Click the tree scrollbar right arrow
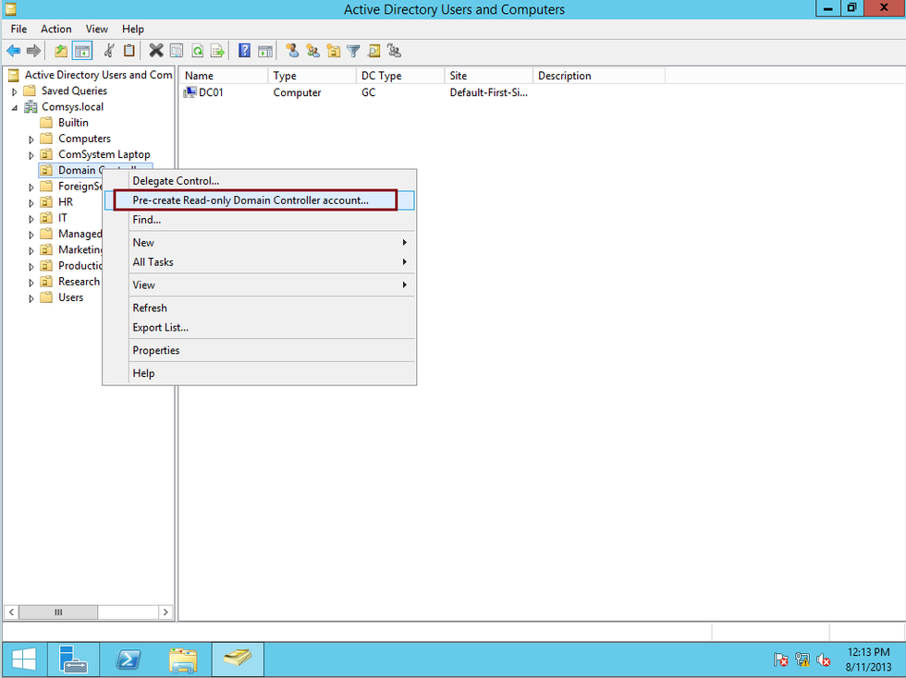The image size is (906, 678). coord(165,612)
